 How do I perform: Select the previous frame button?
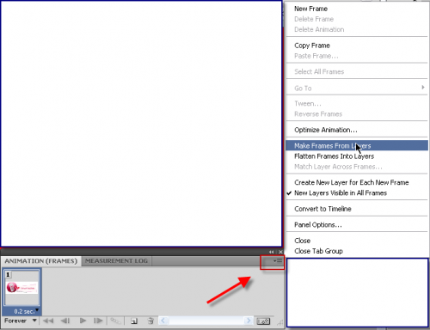pos(65,321)
